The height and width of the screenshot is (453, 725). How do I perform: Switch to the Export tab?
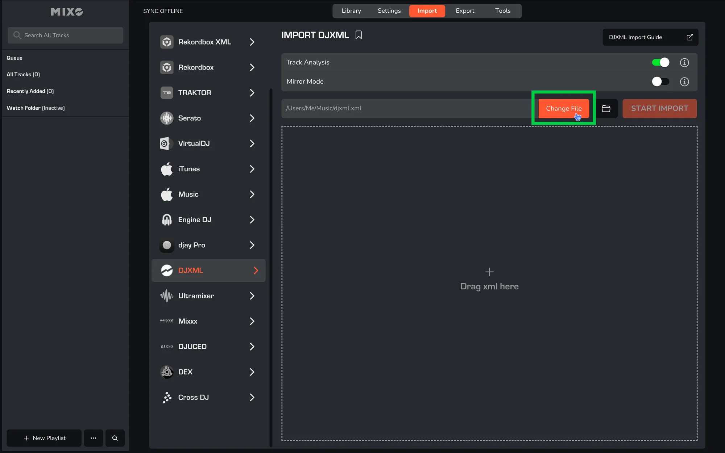click(x=465, y=11)
